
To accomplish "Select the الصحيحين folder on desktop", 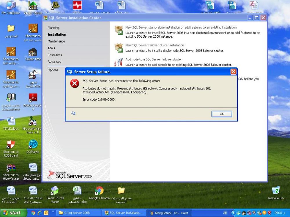I will [x=11, y=31].
